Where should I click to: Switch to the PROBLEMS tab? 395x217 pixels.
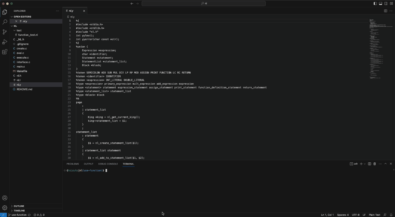73,164
